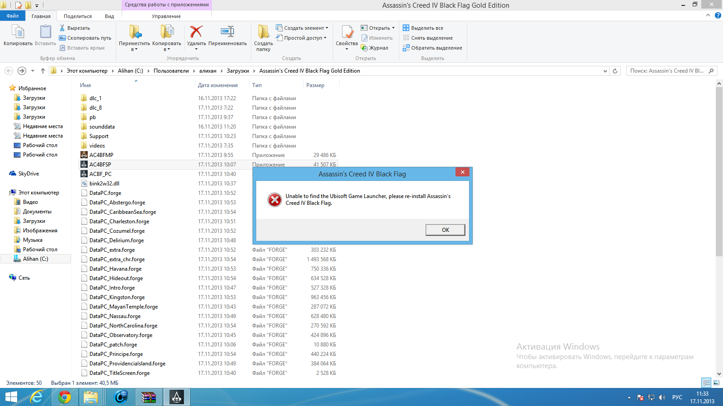This screenshot has height=406, width=723.
Task: Open WinRAR from the taskbar
Action: (x=149, y=397)
